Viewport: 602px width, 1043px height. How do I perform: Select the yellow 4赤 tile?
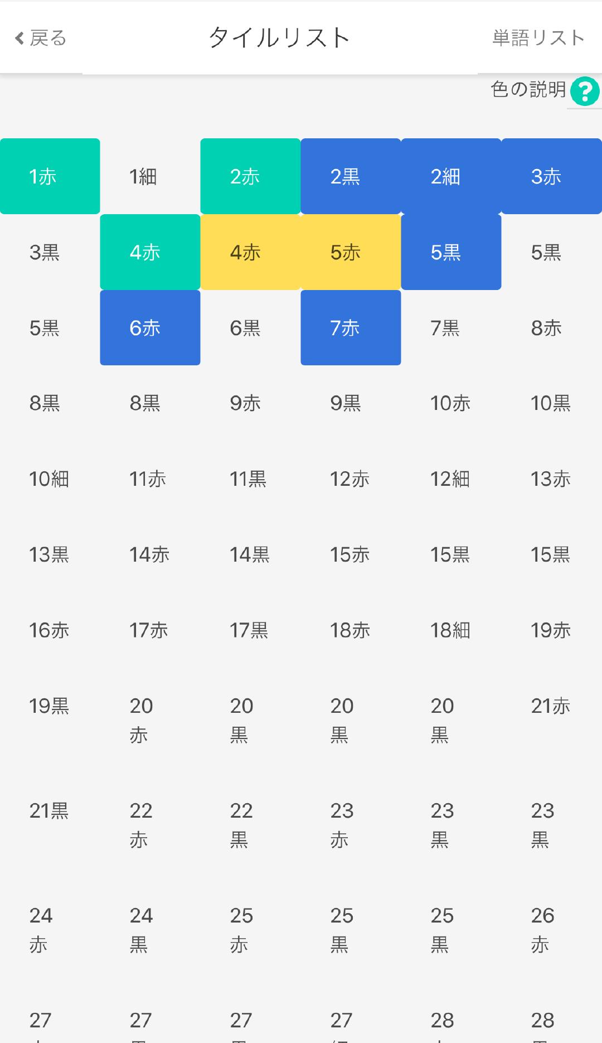(250, 252)
